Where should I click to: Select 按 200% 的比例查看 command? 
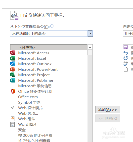pyautogui.click(x=35, y=135)
